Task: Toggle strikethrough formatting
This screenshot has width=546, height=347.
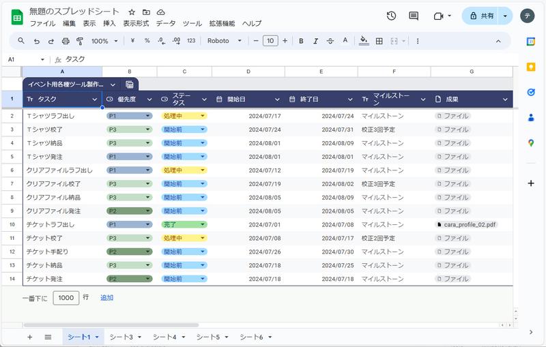Action: click(330, 41)
